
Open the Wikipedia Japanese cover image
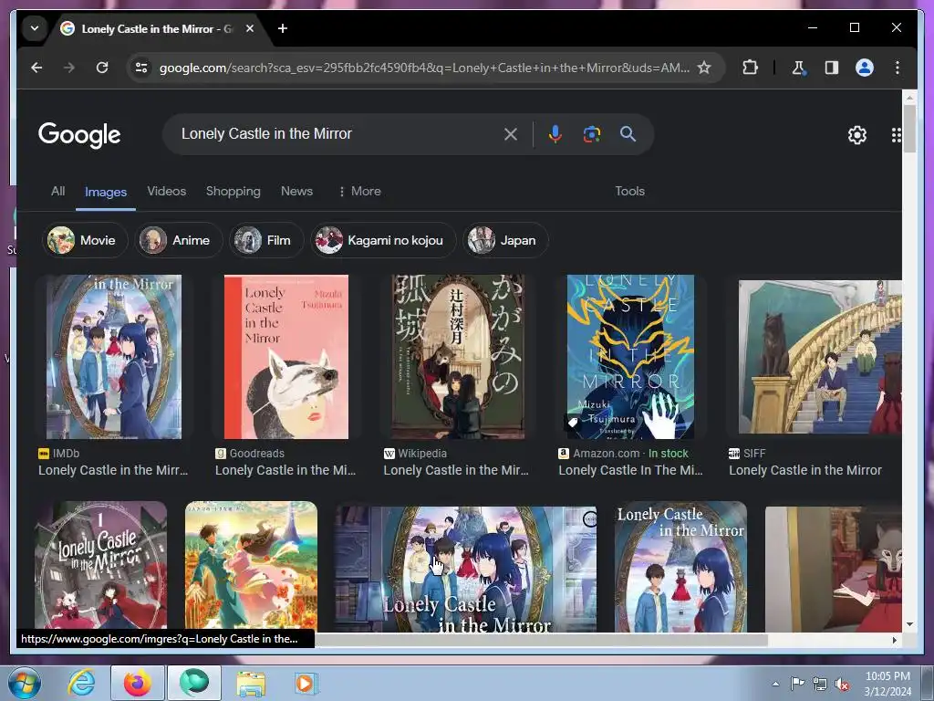[458, 357]
